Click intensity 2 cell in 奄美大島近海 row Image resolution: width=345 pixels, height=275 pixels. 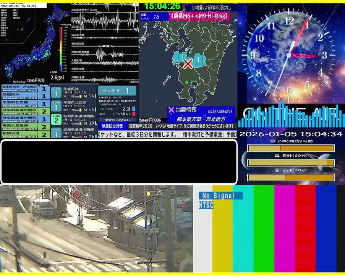pos(44,127)
